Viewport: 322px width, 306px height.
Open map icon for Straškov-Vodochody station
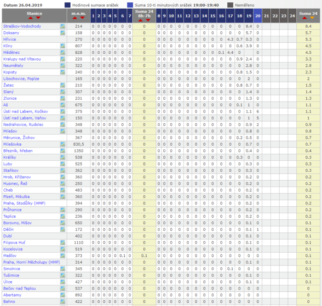tap(63, 26)
